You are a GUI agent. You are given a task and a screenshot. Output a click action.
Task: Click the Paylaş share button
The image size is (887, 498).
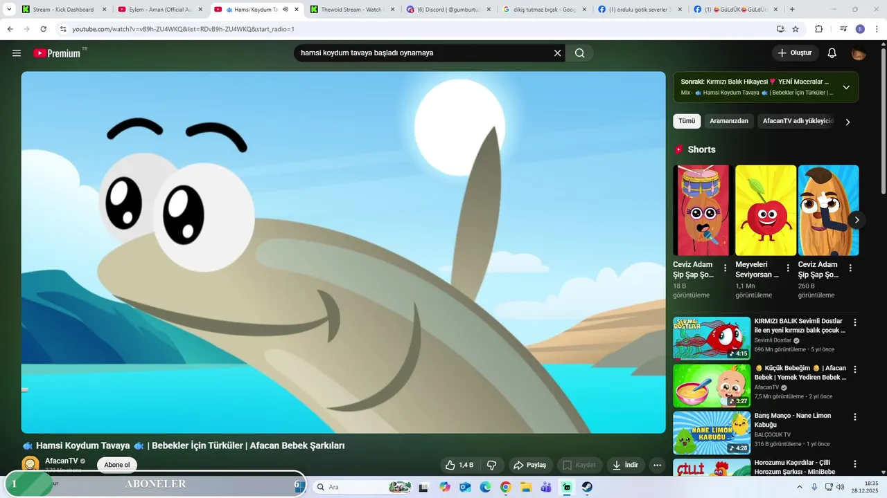(531, 465)
